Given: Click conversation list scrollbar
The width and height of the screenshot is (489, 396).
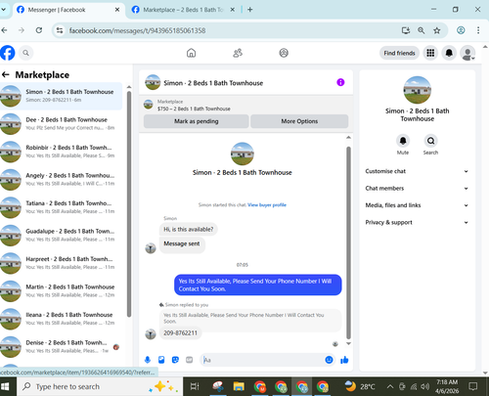Looking at the screenshot, I should pos(129,203).
